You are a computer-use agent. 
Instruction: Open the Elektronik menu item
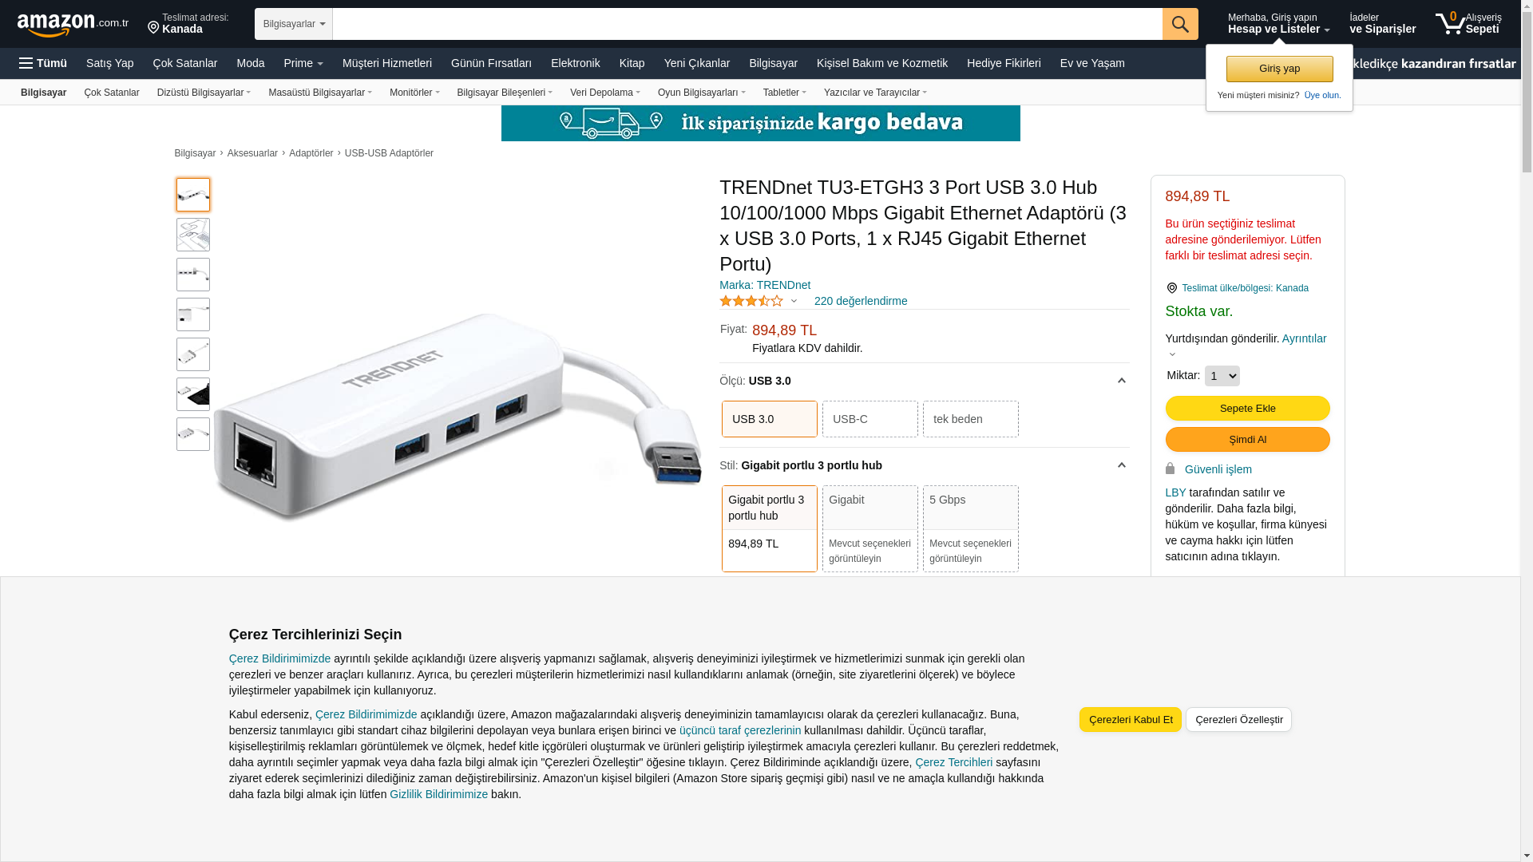(x=575, y=63)
